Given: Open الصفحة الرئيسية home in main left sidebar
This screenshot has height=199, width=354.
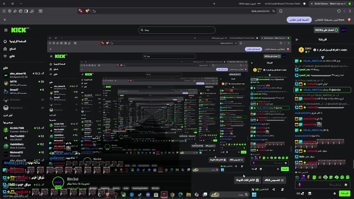Looking at the screenshot, I should pyautogui.click(x=15, y=41).
